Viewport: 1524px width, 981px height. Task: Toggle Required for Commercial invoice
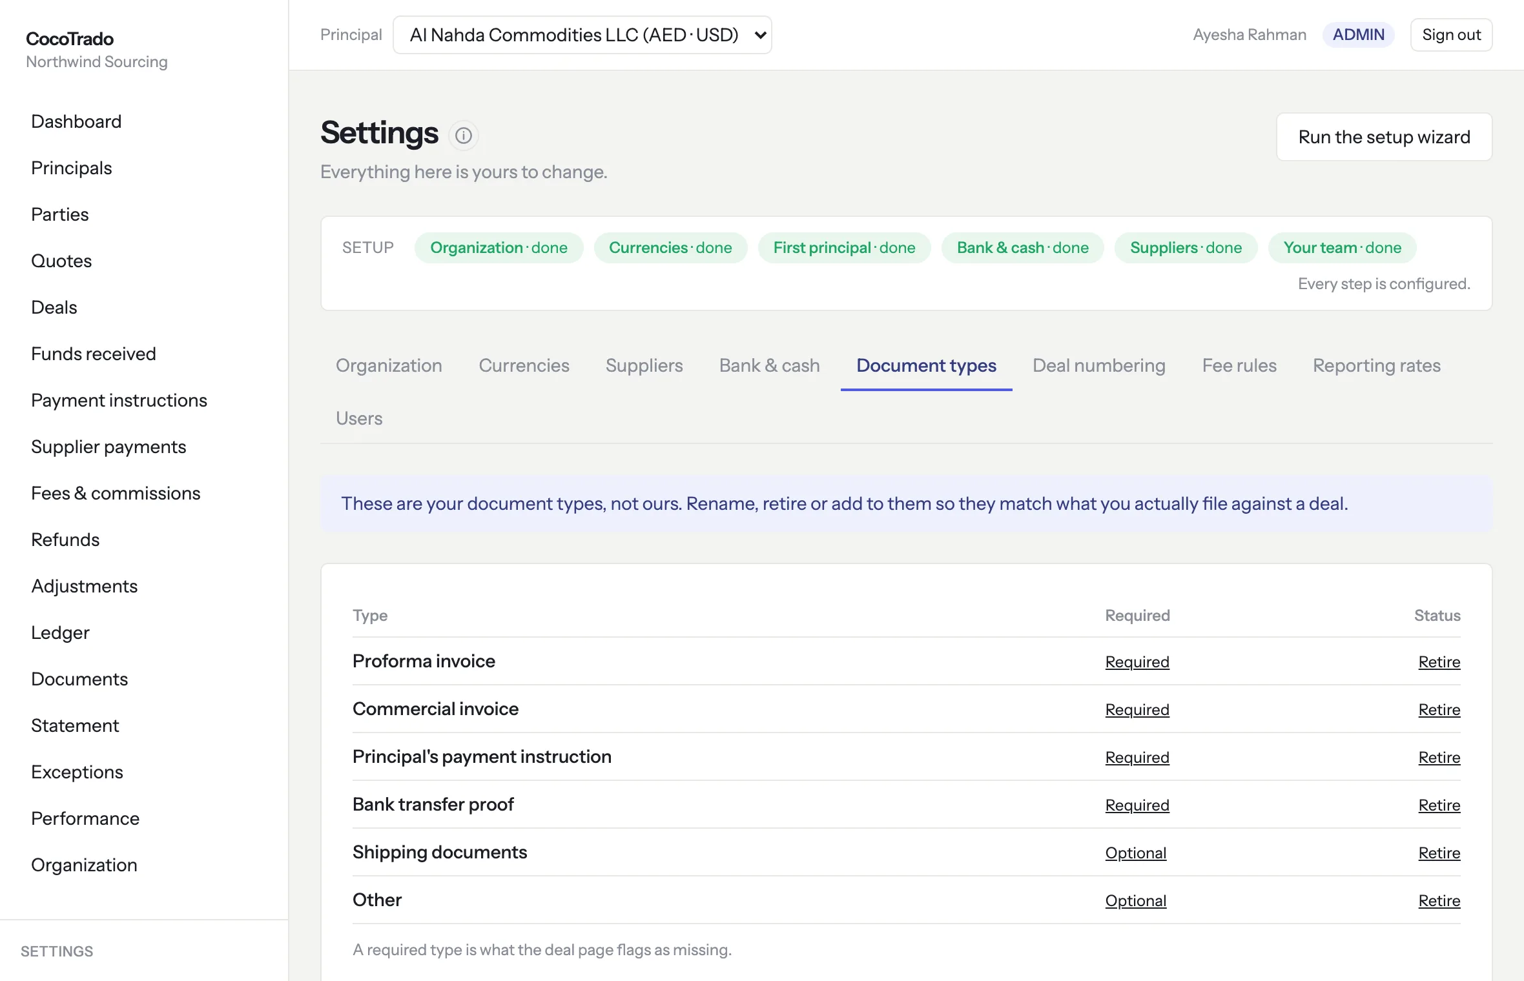click(1137, 709)
